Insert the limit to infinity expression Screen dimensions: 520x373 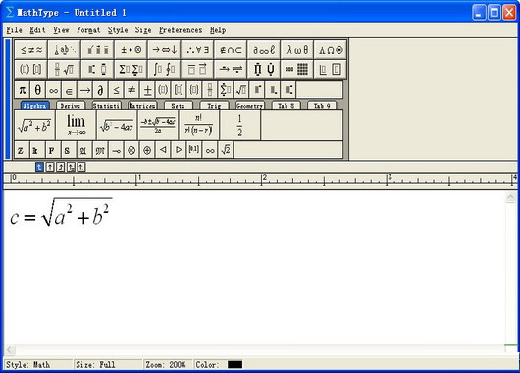(x=76, y=125)
